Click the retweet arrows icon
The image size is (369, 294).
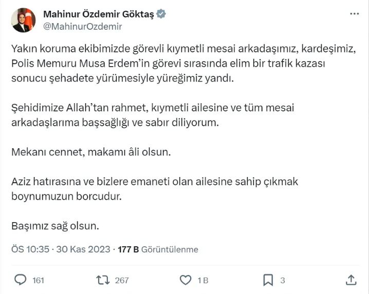pyautogui.click(x=103, y=280)
